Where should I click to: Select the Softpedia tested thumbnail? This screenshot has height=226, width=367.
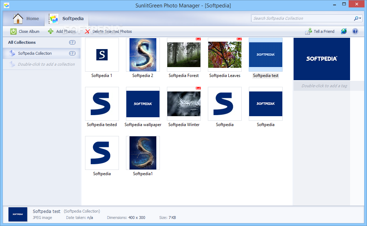(102, 104)
